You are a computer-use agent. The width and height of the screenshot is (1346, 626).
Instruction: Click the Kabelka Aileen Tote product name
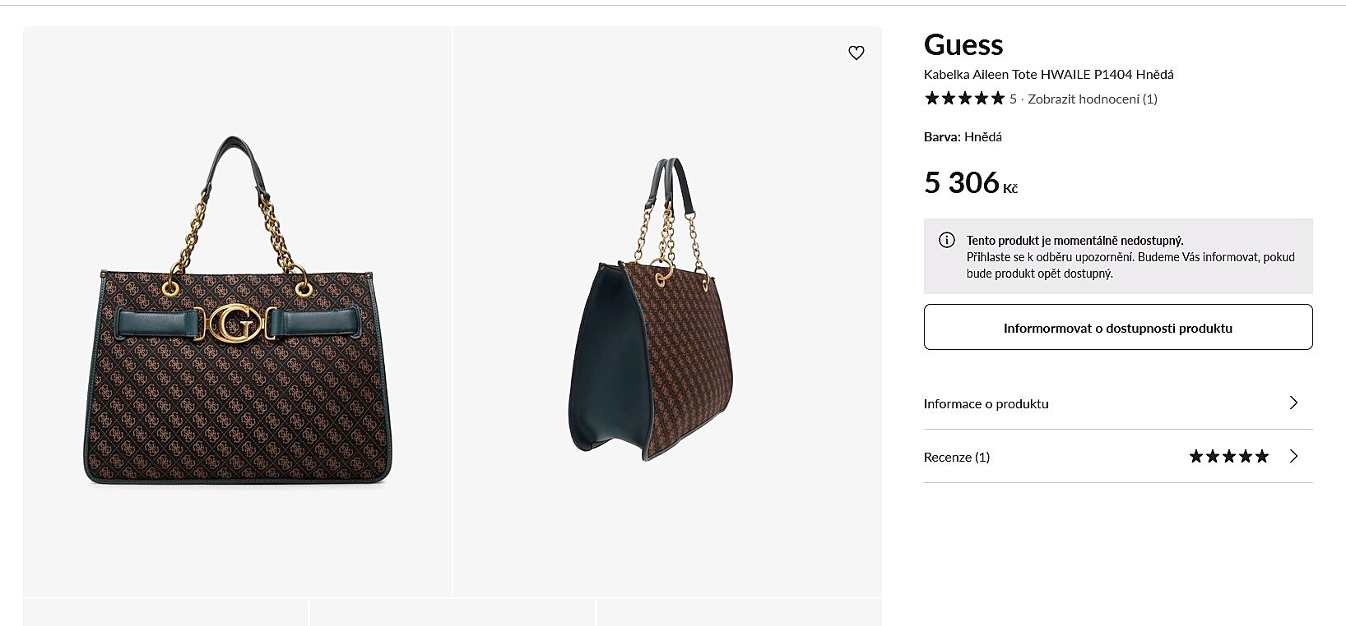[x=1048, y=74]
